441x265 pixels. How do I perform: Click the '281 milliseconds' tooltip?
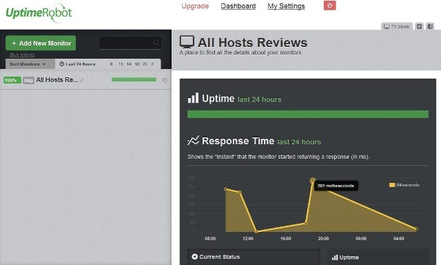tap(336, 186)
